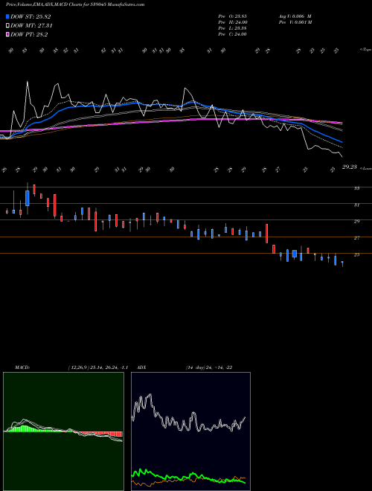Select the 'DOW PT: 28.2' legend text
This screenshot has width=372, height=491.
[29, 34]
